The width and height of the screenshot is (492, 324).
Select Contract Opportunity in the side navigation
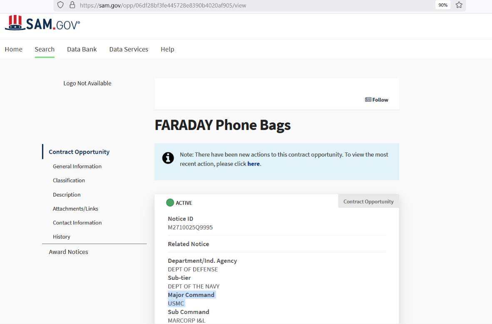79,152
